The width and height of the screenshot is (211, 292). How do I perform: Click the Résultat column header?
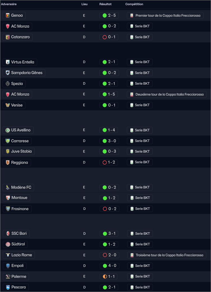105,4
